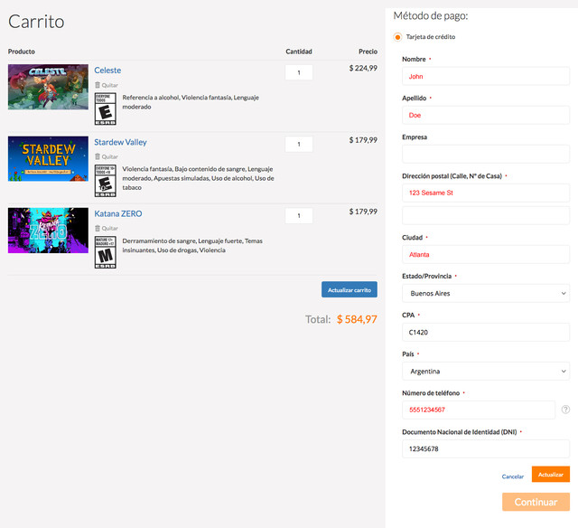Click the Celeste cover thumbnail
Screen dimensions: 578x528
pos(48,87)
